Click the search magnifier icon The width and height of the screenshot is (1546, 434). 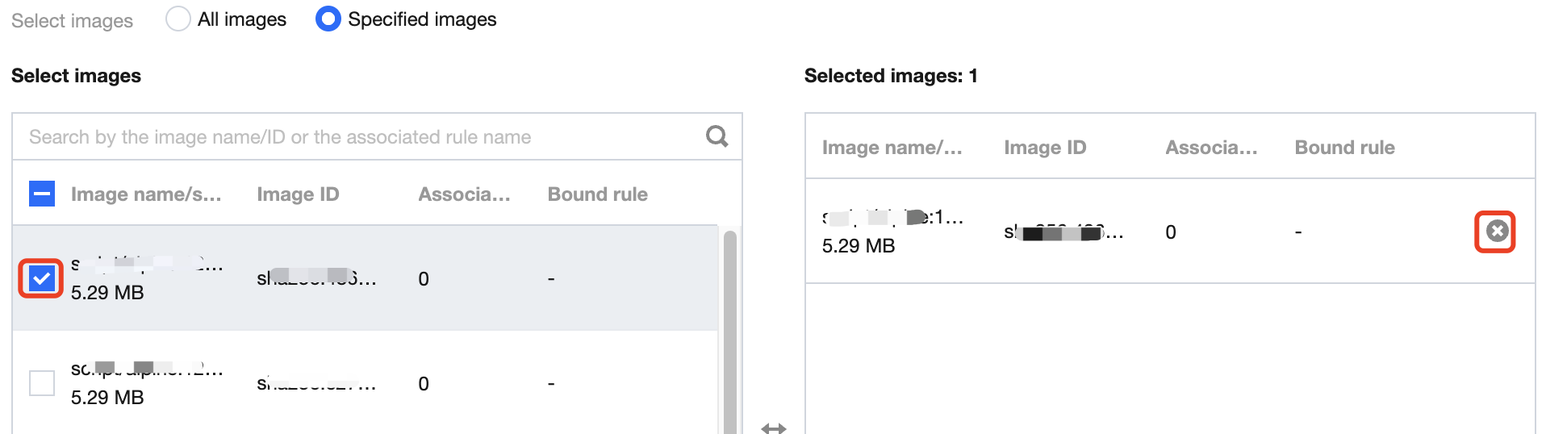point(717,136)
